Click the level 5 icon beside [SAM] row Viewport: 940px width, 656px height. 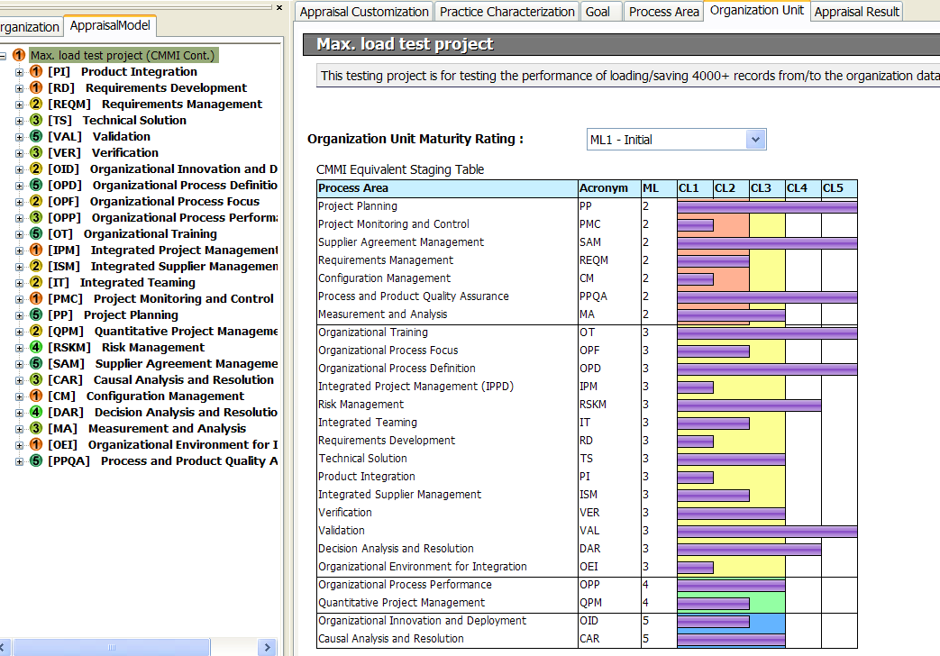(36, 363)
